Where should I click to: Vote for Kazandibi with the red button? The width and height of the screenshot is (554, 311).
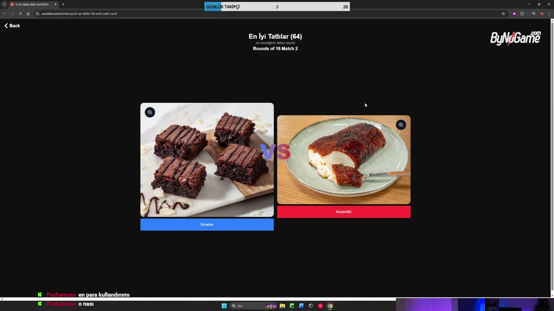click(344, 212)
